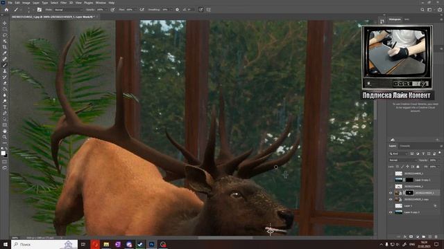Switch to the Channels tab

404,146
